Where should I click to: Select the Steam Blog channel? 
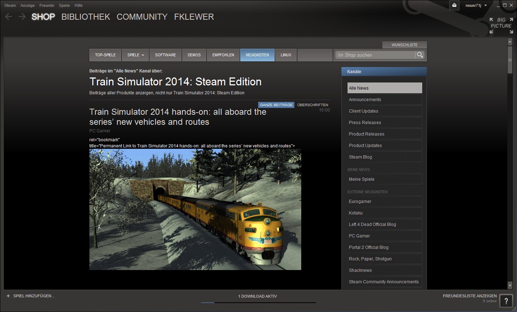click(385, 157)
